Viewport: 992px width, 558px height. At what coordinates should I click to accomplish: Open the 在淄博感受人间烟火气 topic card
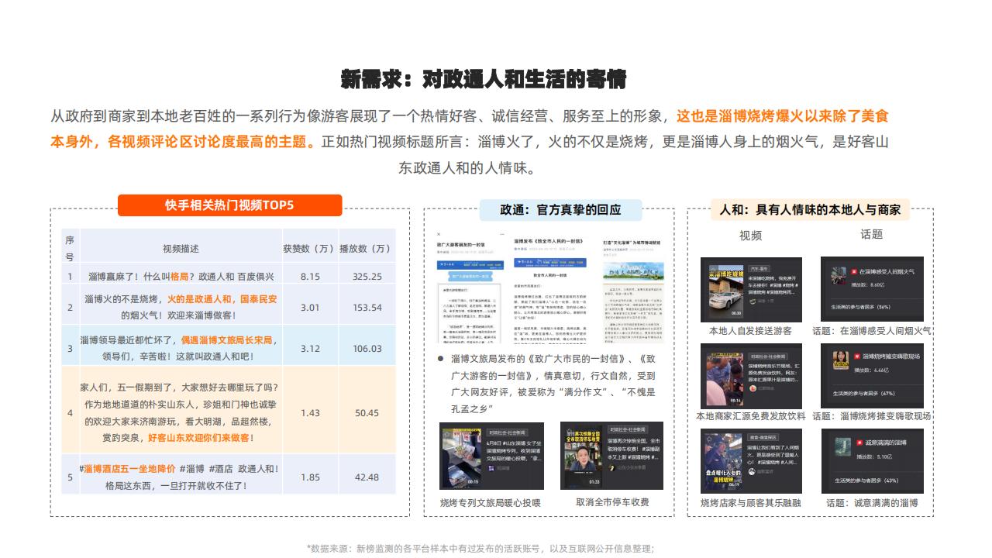point(872,289)
